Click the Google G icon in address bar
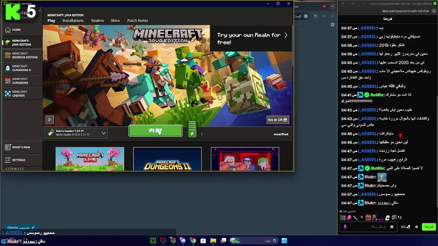 click(x=306, y=16)
